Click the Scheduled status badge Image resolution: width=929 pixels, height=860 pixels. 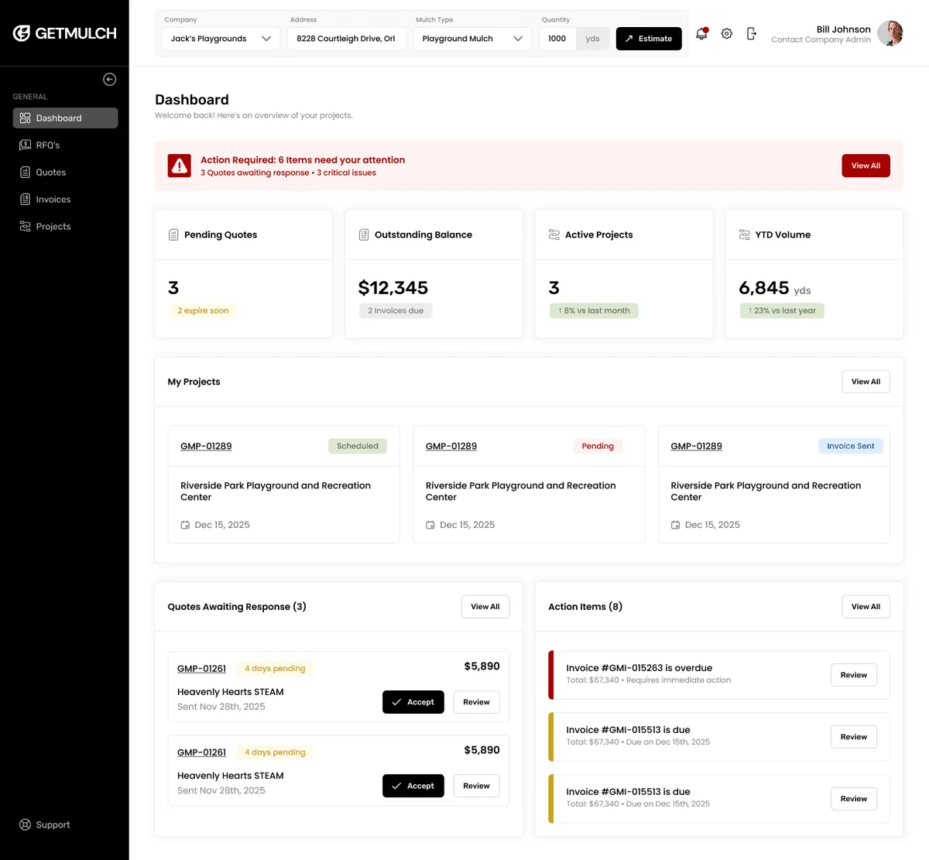tap(358, 446)
